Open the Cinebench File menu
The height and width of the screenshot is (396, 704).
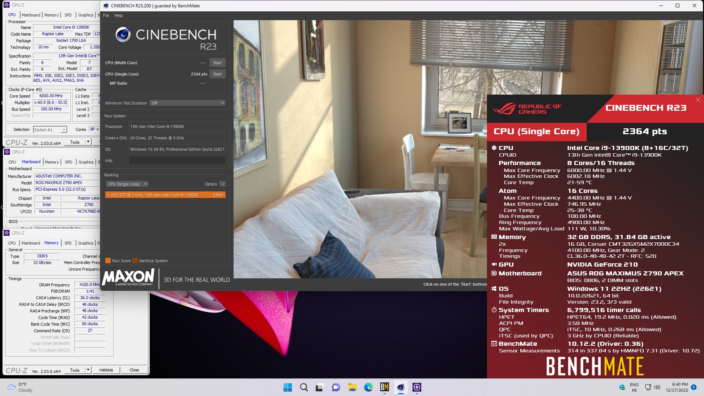[106, 15]
